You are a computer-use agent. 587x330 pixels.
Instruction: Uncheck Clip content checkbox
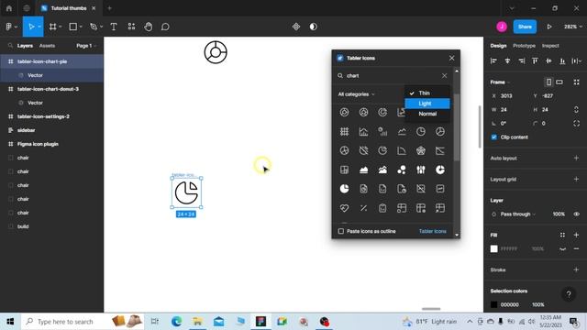(493, 137)
